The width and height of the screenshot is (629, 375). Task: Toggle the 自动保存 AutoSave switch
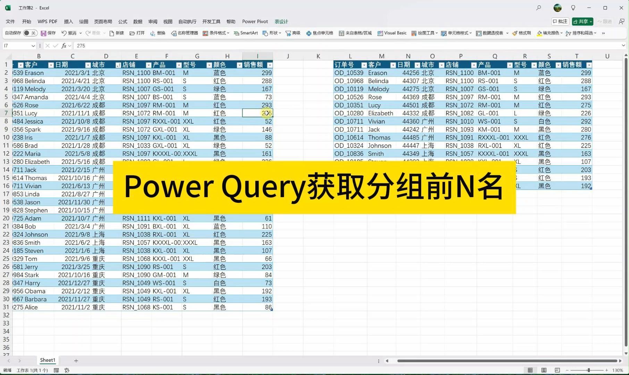pos(30,33)
